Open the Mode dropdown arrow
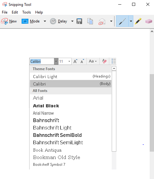 pyautogui.click(x=45, y=21)
